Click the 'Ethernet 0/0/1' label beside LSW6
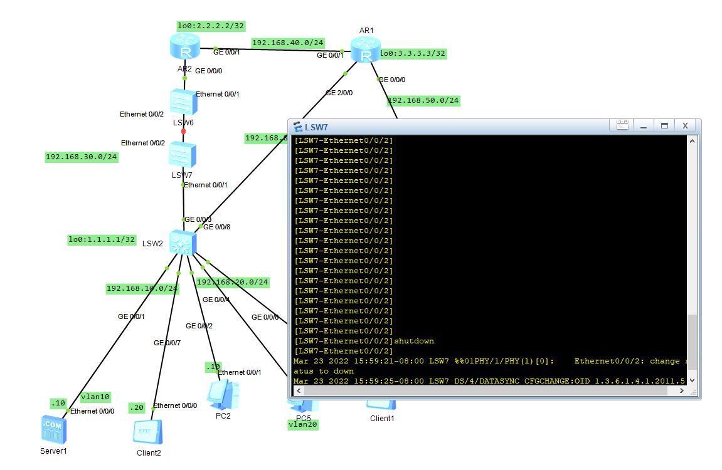The image size is (722, 470). point(217,94)
